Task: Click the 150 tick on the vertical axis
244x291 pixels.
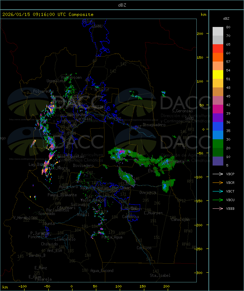Action: coord(200,57)
